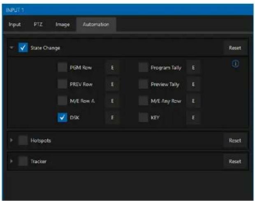Screen dimensions: 255x201
Task: Click the Preview Tally label
Action: [165, 85]
